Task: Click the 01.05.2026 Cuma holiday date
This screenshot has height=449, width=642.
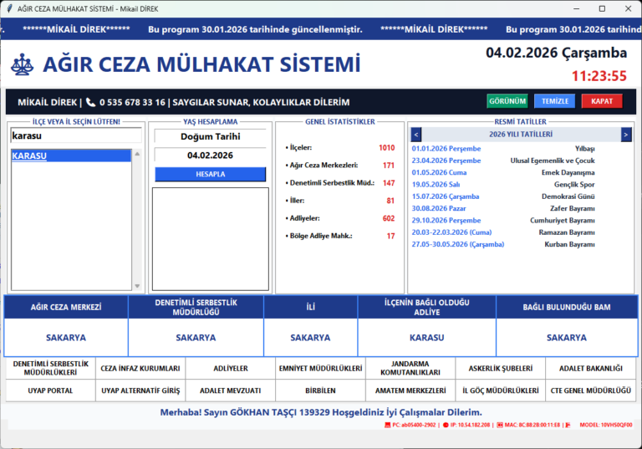Action: point(439,172)
